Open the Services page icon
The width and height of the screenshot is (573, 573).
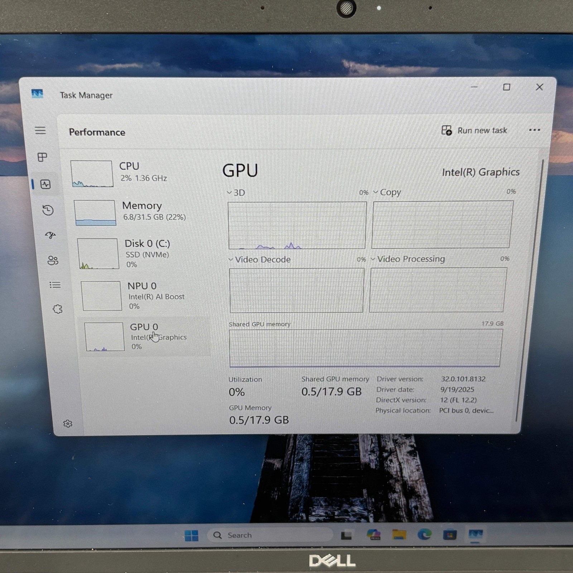click(x=57, y=309)
